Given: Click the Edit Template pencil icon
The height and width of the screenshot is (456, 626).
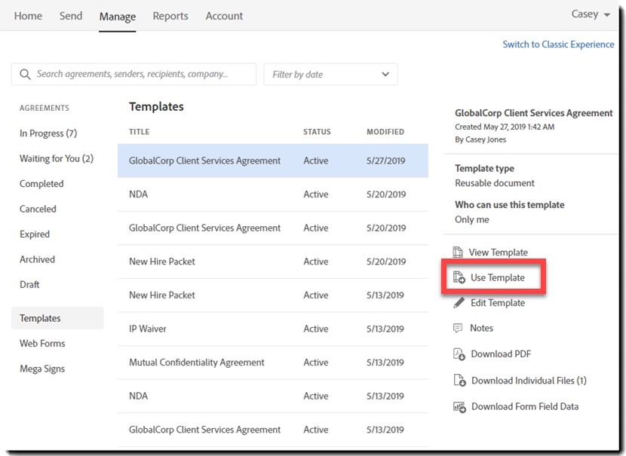Looking at the screenshot, I should [458, 303].
